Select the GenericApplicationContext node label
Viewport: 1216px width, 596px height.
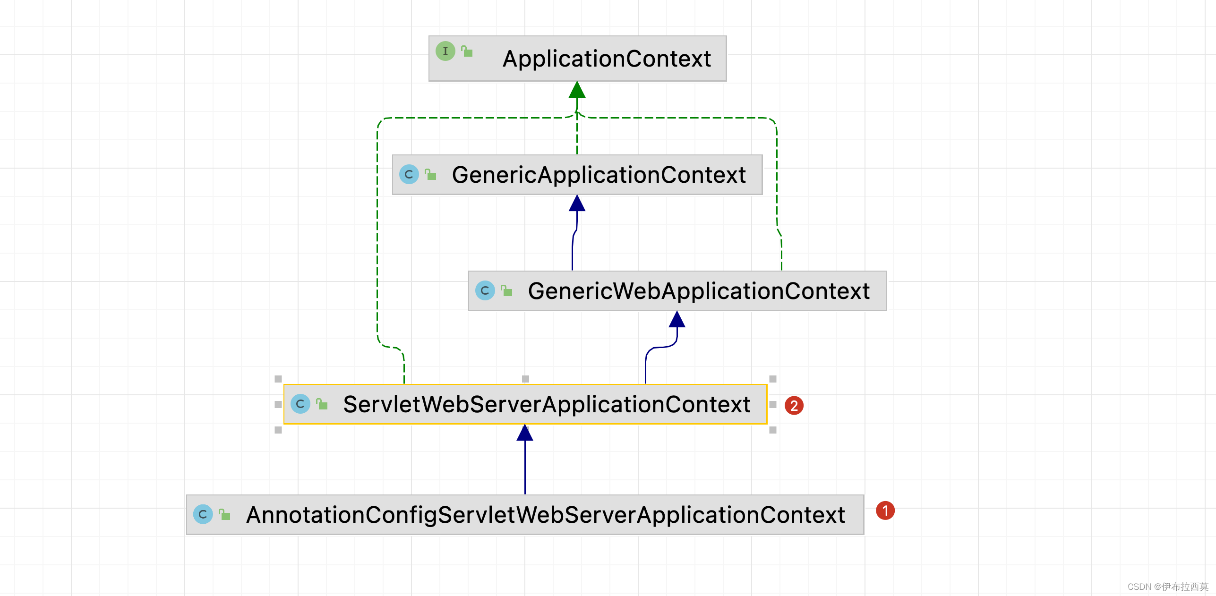point(599,175)
